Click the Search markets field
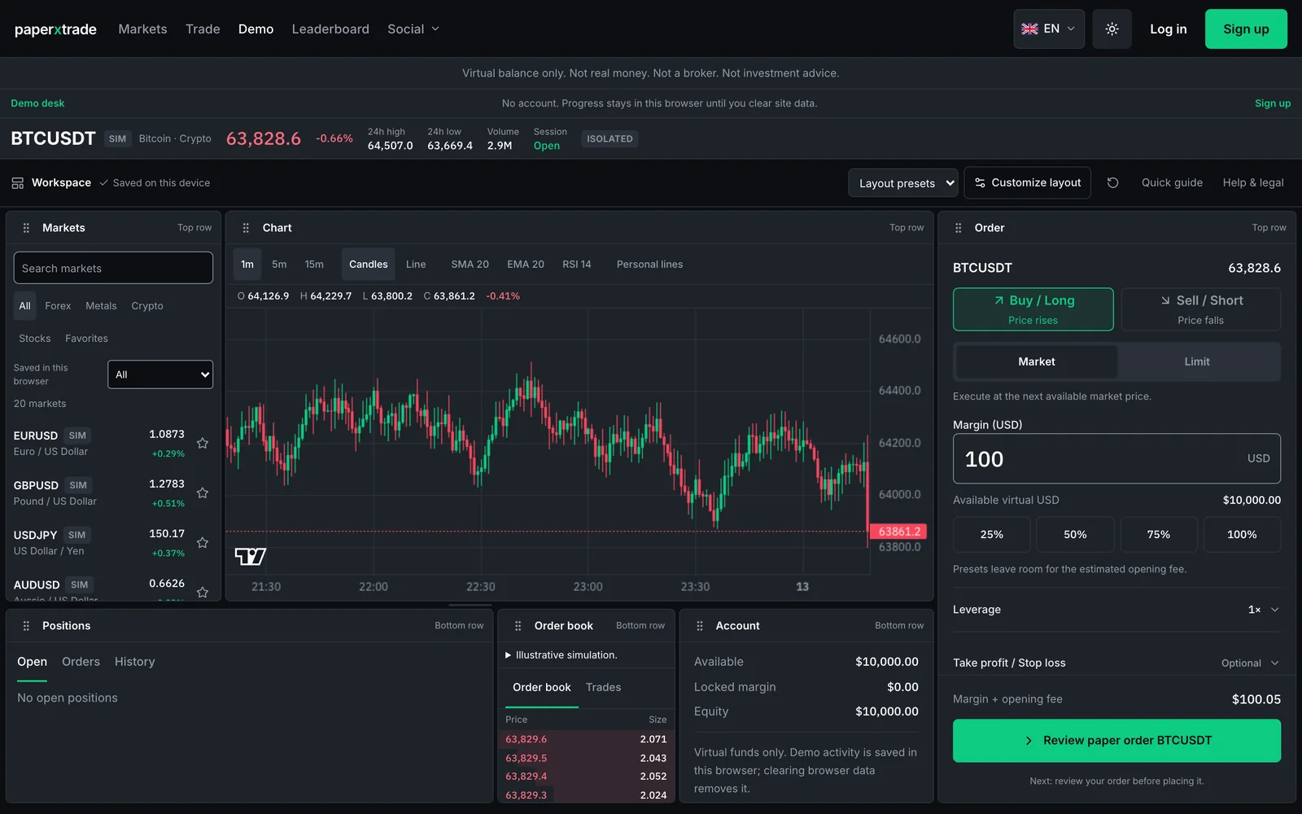The image size is (1302, 814). point(113,268)
